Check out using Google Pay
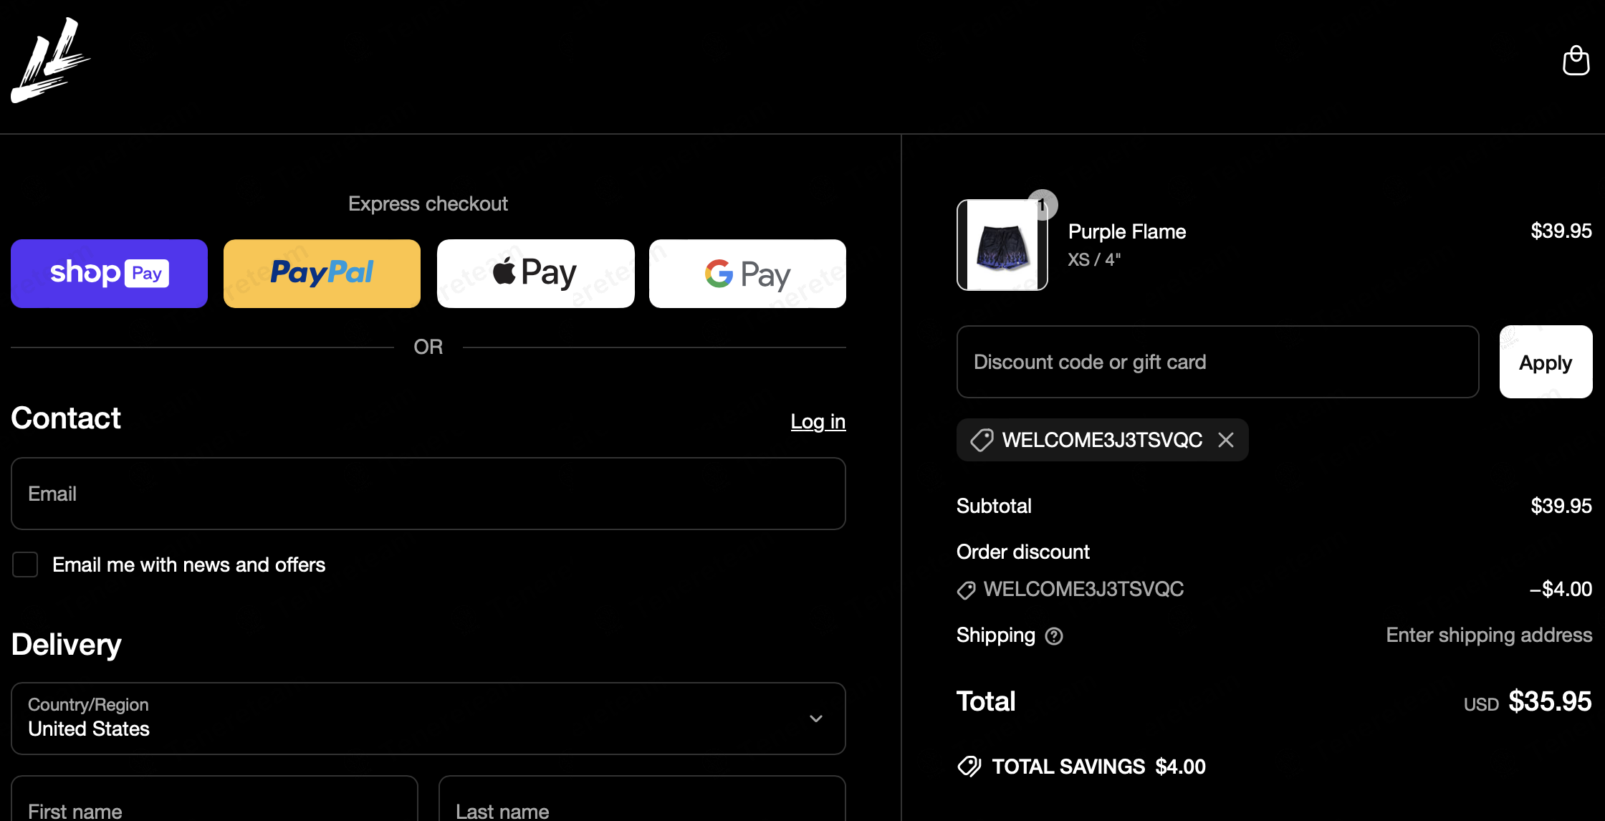This screenshot has height=821, width=1605. click(x=747, y=274)
